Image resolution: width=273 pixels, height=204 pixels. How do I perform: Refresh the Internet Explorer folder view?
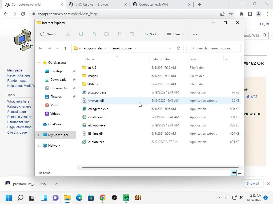click(x=178, y=48)
